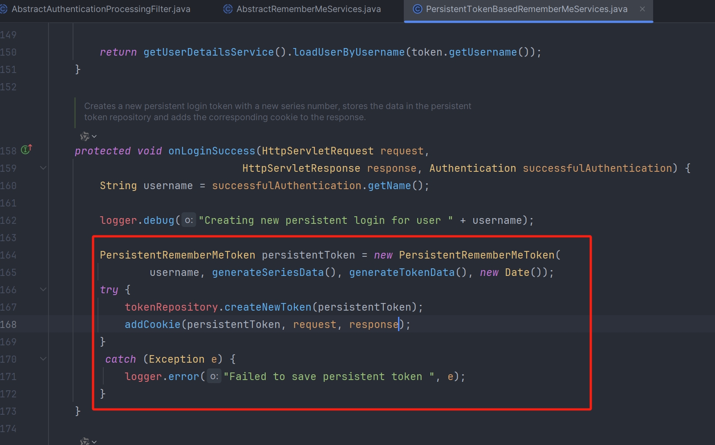715x445 pixels.
Task: Click the addCookie method call
Action: tap(152, 324)
